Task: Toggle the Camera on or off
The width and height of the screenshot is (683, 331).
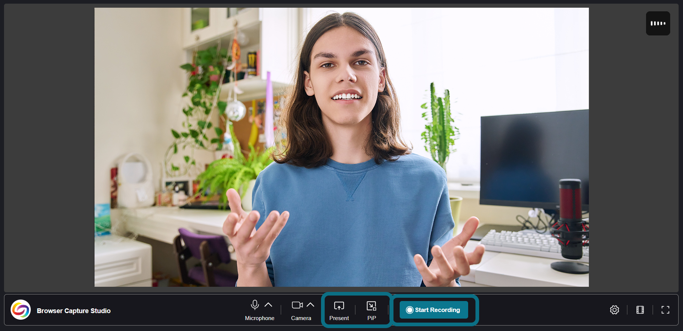Action: pos(297,305)
